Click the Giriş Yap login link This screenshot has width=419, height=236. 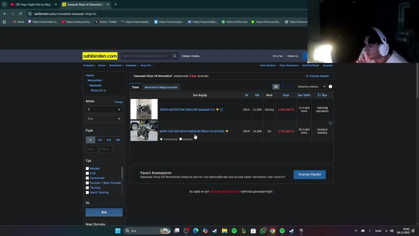(x=278, y=56)
